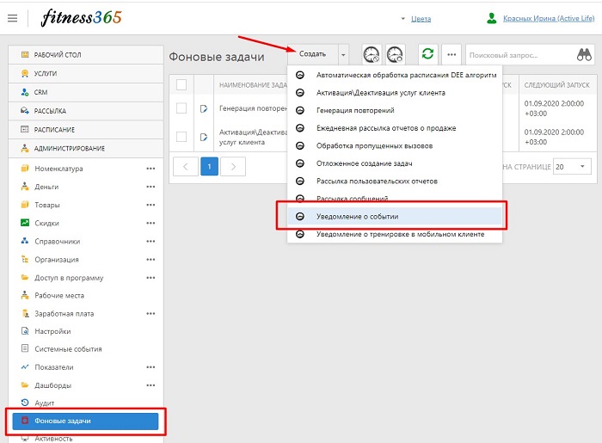The width and height of the screenshot is (602, 443).
Task: Select Автоматическая обработка расписания DEE алгоритм
Action: point(395,75)
